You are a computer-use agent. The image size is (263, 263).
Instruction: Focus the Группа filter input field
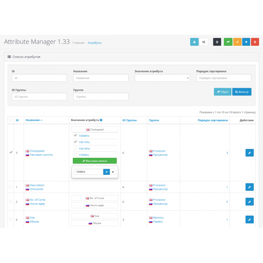click(x=101, y=97)
